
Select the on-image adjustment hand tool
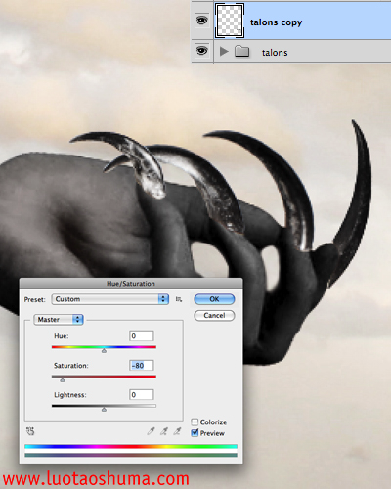pyautogui.click(x=30, y=431)
